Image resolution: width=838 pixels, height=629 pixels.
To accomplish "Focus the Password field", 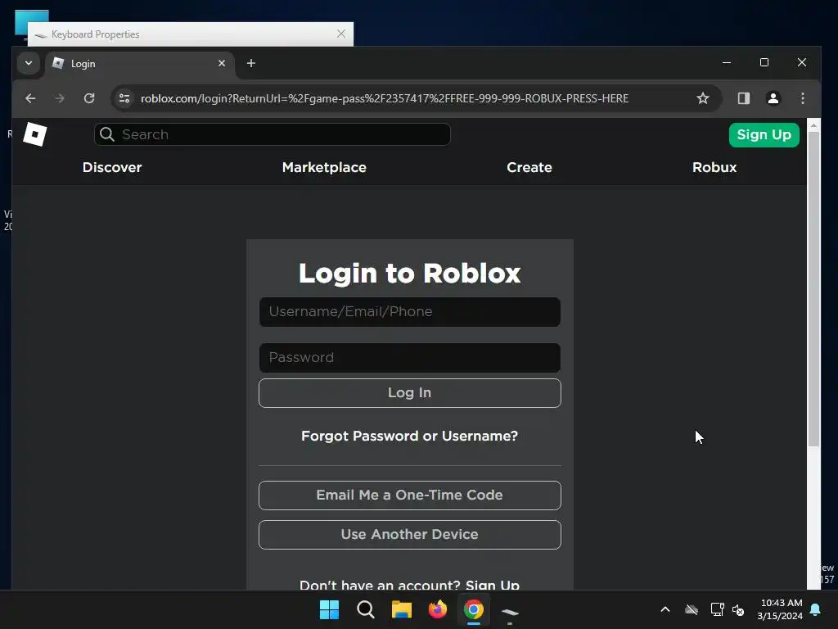I will point(410,358).
